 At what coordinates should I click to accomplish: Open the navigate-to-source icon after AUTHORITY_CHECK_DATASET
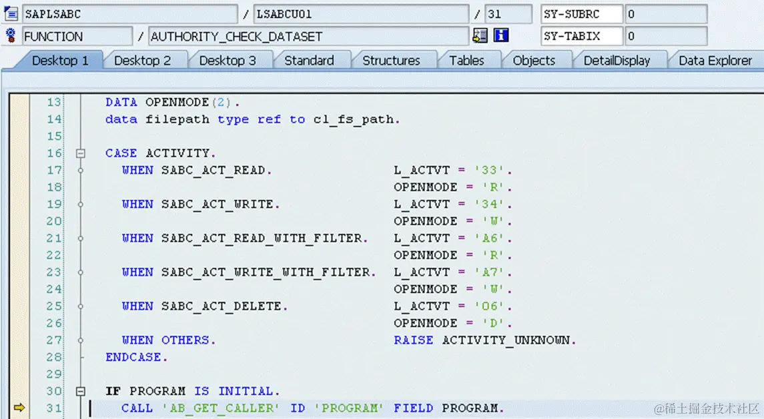click(x=480, y=35)
